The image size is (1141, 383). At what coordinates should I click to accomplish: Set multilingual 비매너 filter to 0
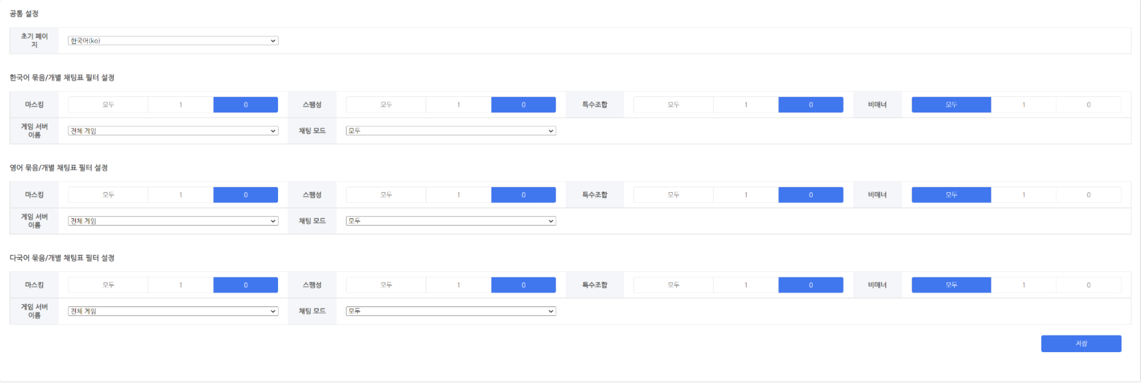pos(1088,285)
